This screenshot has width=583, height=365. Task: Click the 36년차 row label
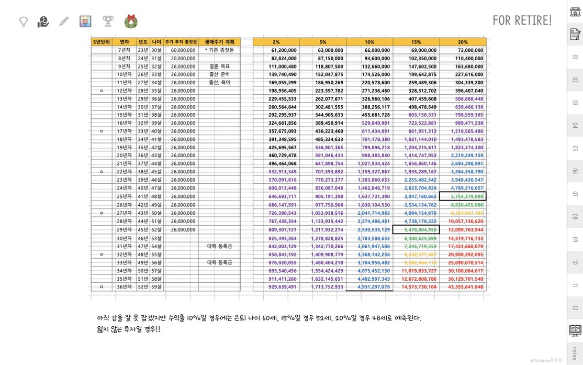point(124,287)
